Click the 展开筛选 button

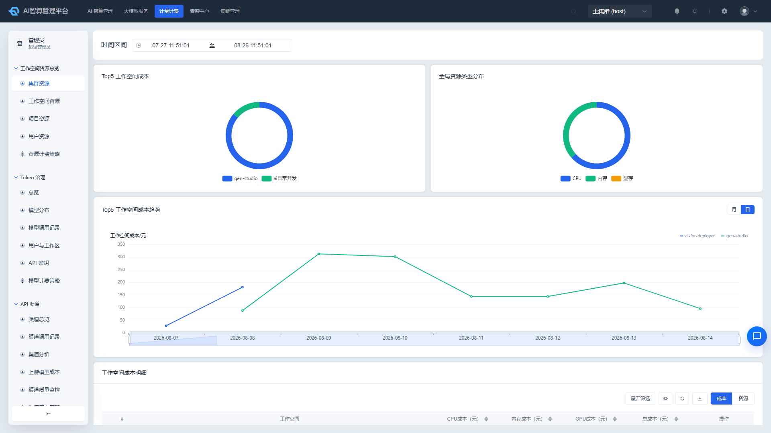(640, 399)
